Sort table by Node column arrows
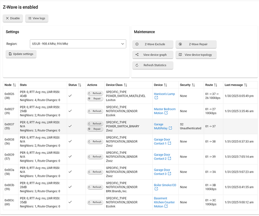The height and width of the screenshot is (216, 259). point(14,85)
